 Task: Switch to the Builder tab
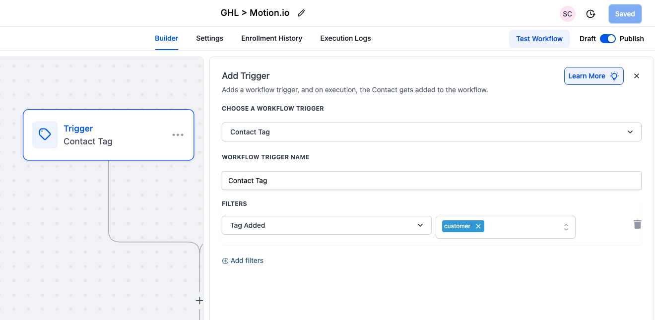point(167,38)
